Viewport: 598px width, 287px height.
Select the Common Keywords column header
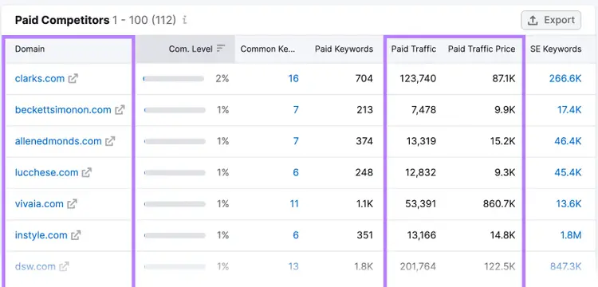(268, 49)
